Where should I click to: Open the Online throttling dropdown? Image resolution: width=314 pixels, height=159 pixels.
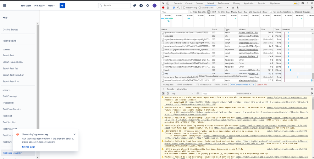(x=222, y=8)
